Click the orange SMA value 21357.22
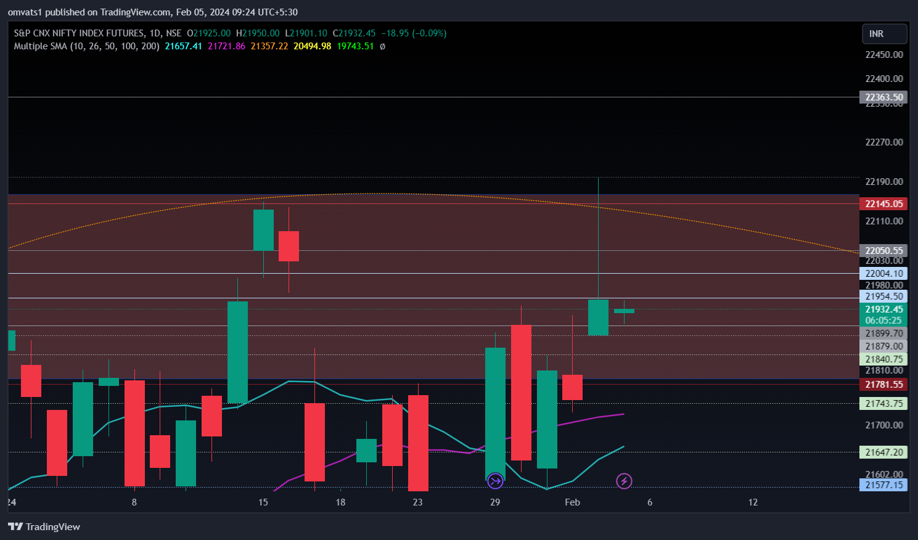This screenshot has height=540, width=918. tap(269, 46)
